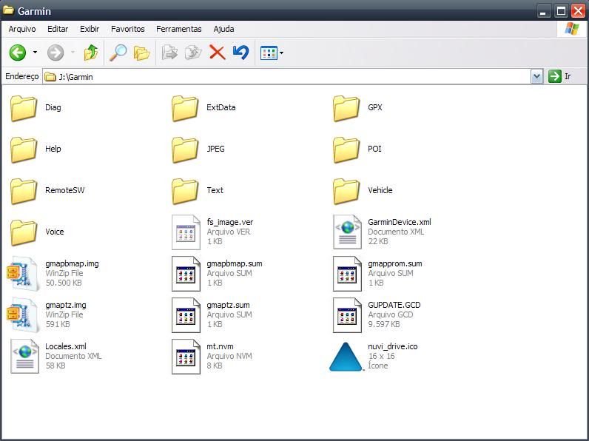Select the Voice folder icon
This screenshot has height=441, width=589.
24,232
